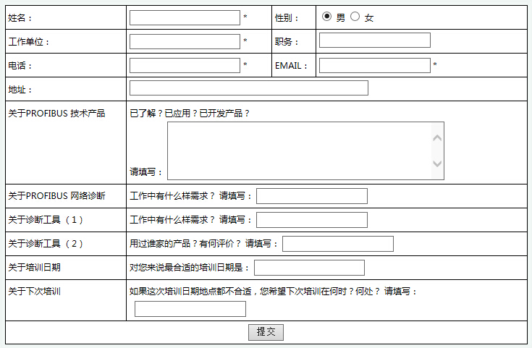Click the 已了解？已应用？已开发产品？ text
This screenshot has height=348, width=532.
[190, 114]
